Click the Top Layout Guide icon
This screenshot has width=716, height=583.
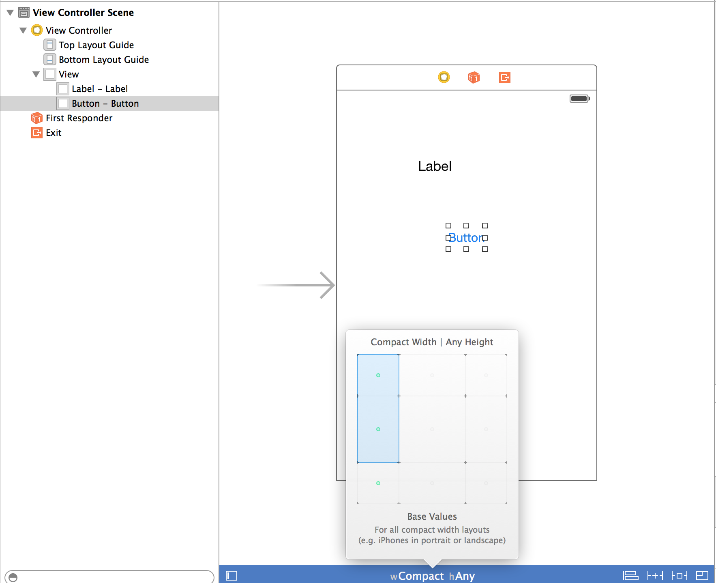click(49, 45)
